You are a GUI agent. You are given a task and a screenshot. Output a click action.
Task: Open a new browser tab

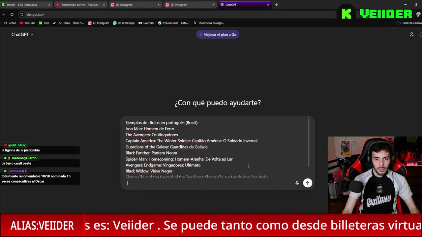coord(276,5)
